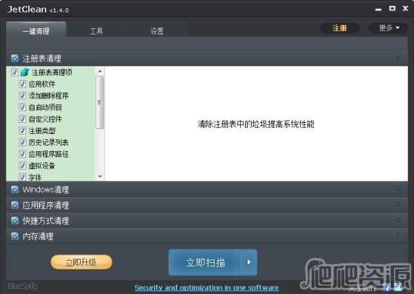Close the JetClean window
This screenshot has width=414, height=294.
(x=404, y=9)
